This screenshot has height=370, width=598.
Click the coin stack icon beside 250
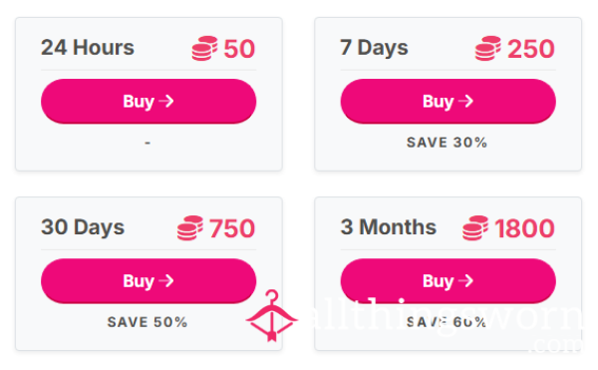pyautogui.click(x=488, y=49)
